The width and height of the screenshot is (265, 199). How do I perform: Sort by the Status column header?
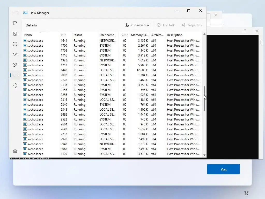(x=85, y=35)
